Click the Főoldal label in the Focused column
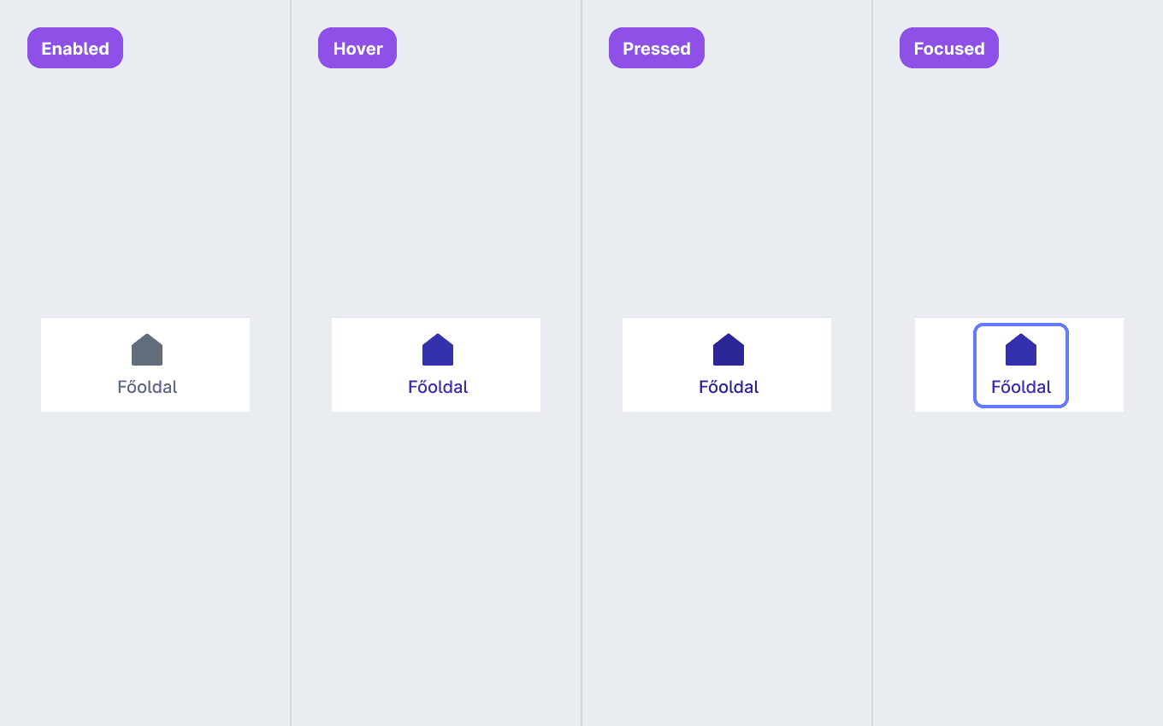 [x=1021, y=387]
